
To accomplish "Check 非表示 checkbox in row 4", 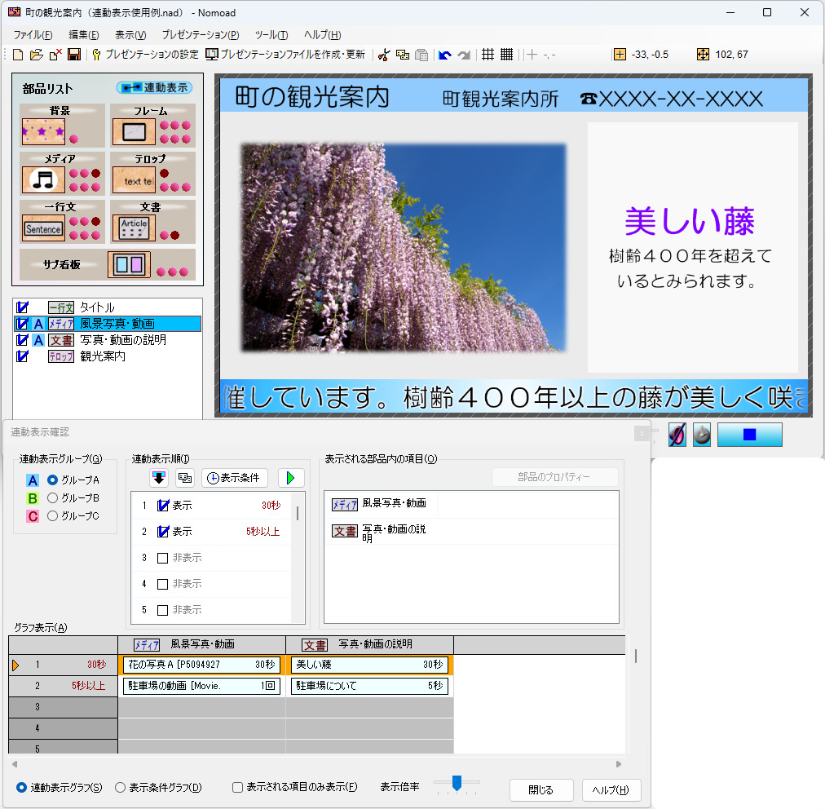I will pos(162,584).
